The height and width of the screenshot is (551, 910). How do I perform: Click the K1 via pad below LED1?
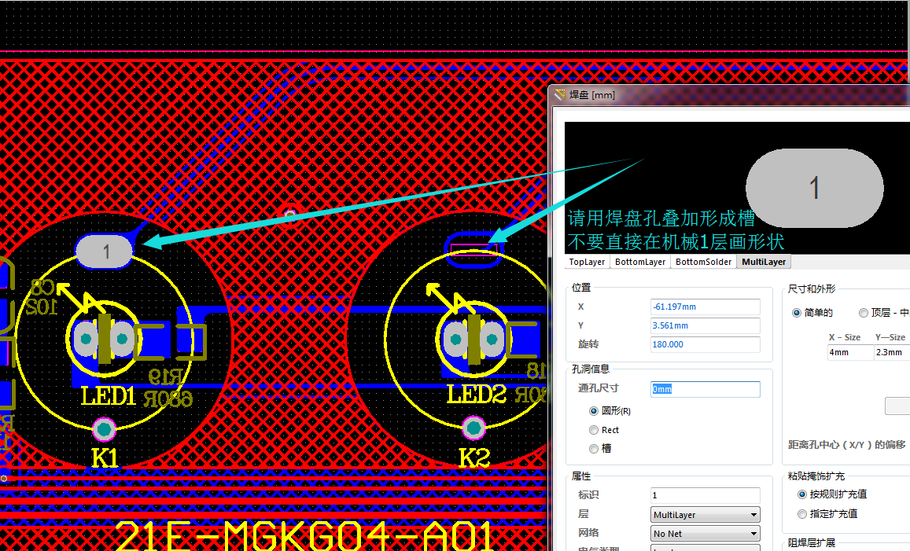click(104, 429)
